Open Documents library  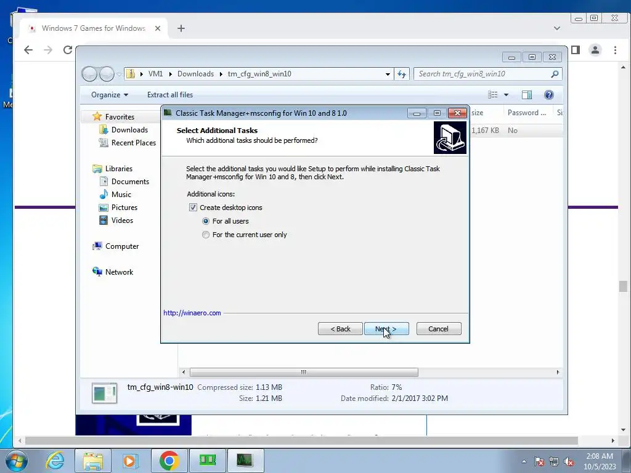pyautogui.click(x=130, y=182)
